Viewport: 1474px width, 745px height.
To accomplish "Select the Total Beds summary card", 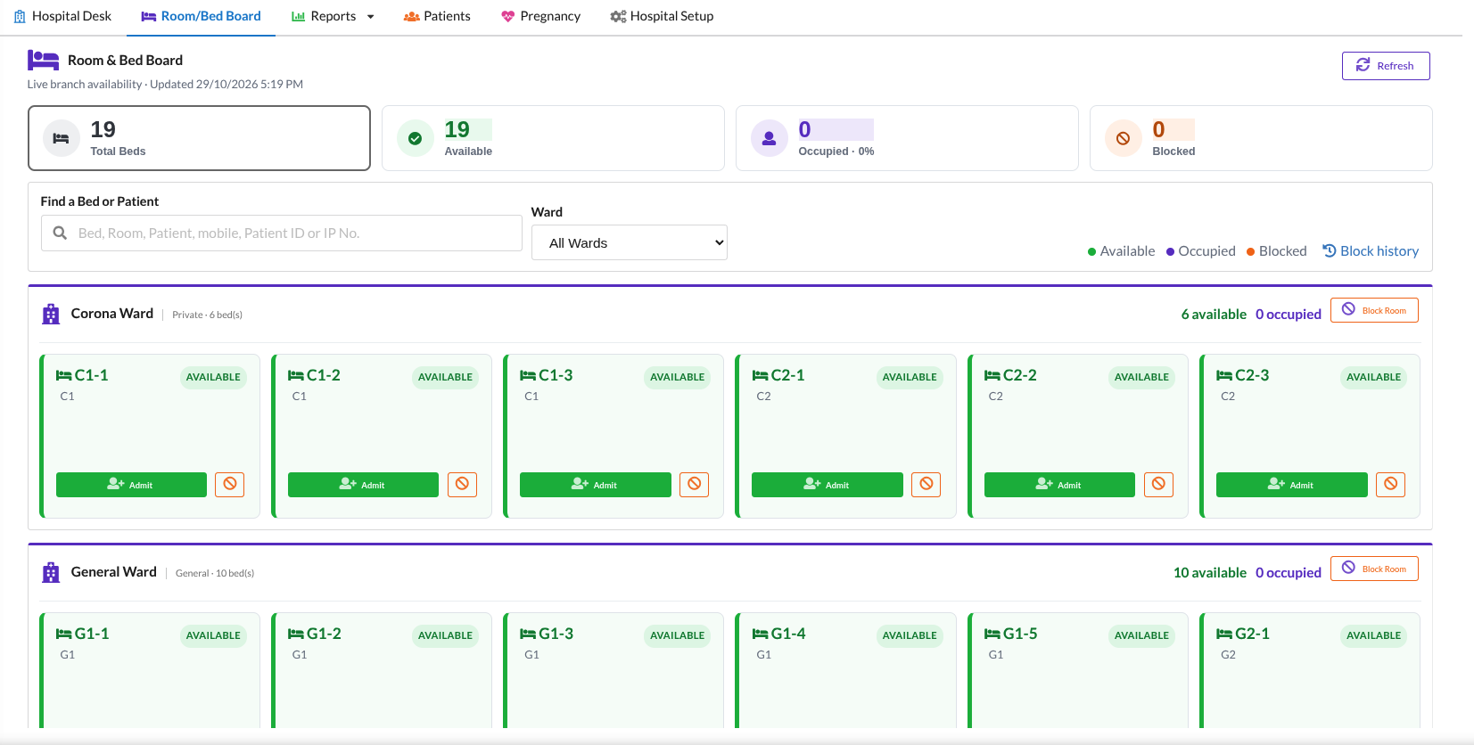I will point(199,138).
